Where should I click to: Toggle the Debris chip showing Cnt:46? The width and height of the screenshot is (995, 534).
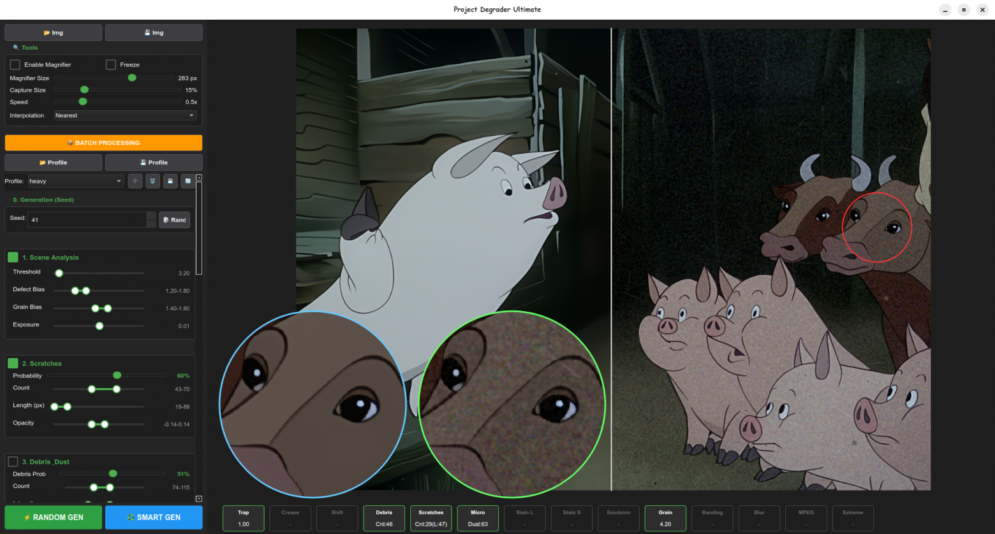[384, 518]
